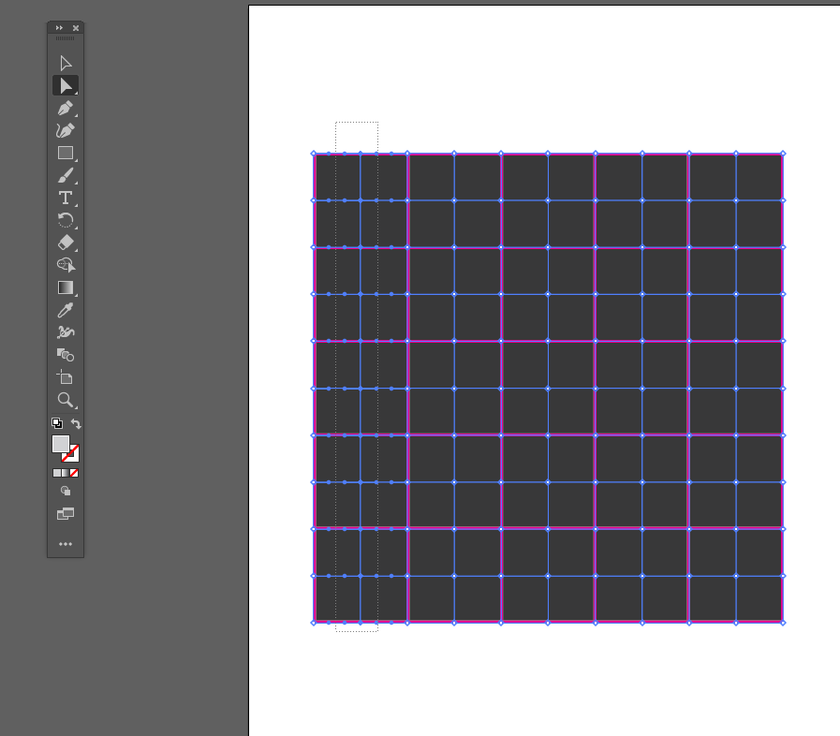840x736 pixels.
Task: Choose the Artboard tool
Action: (x=66, y=377)
